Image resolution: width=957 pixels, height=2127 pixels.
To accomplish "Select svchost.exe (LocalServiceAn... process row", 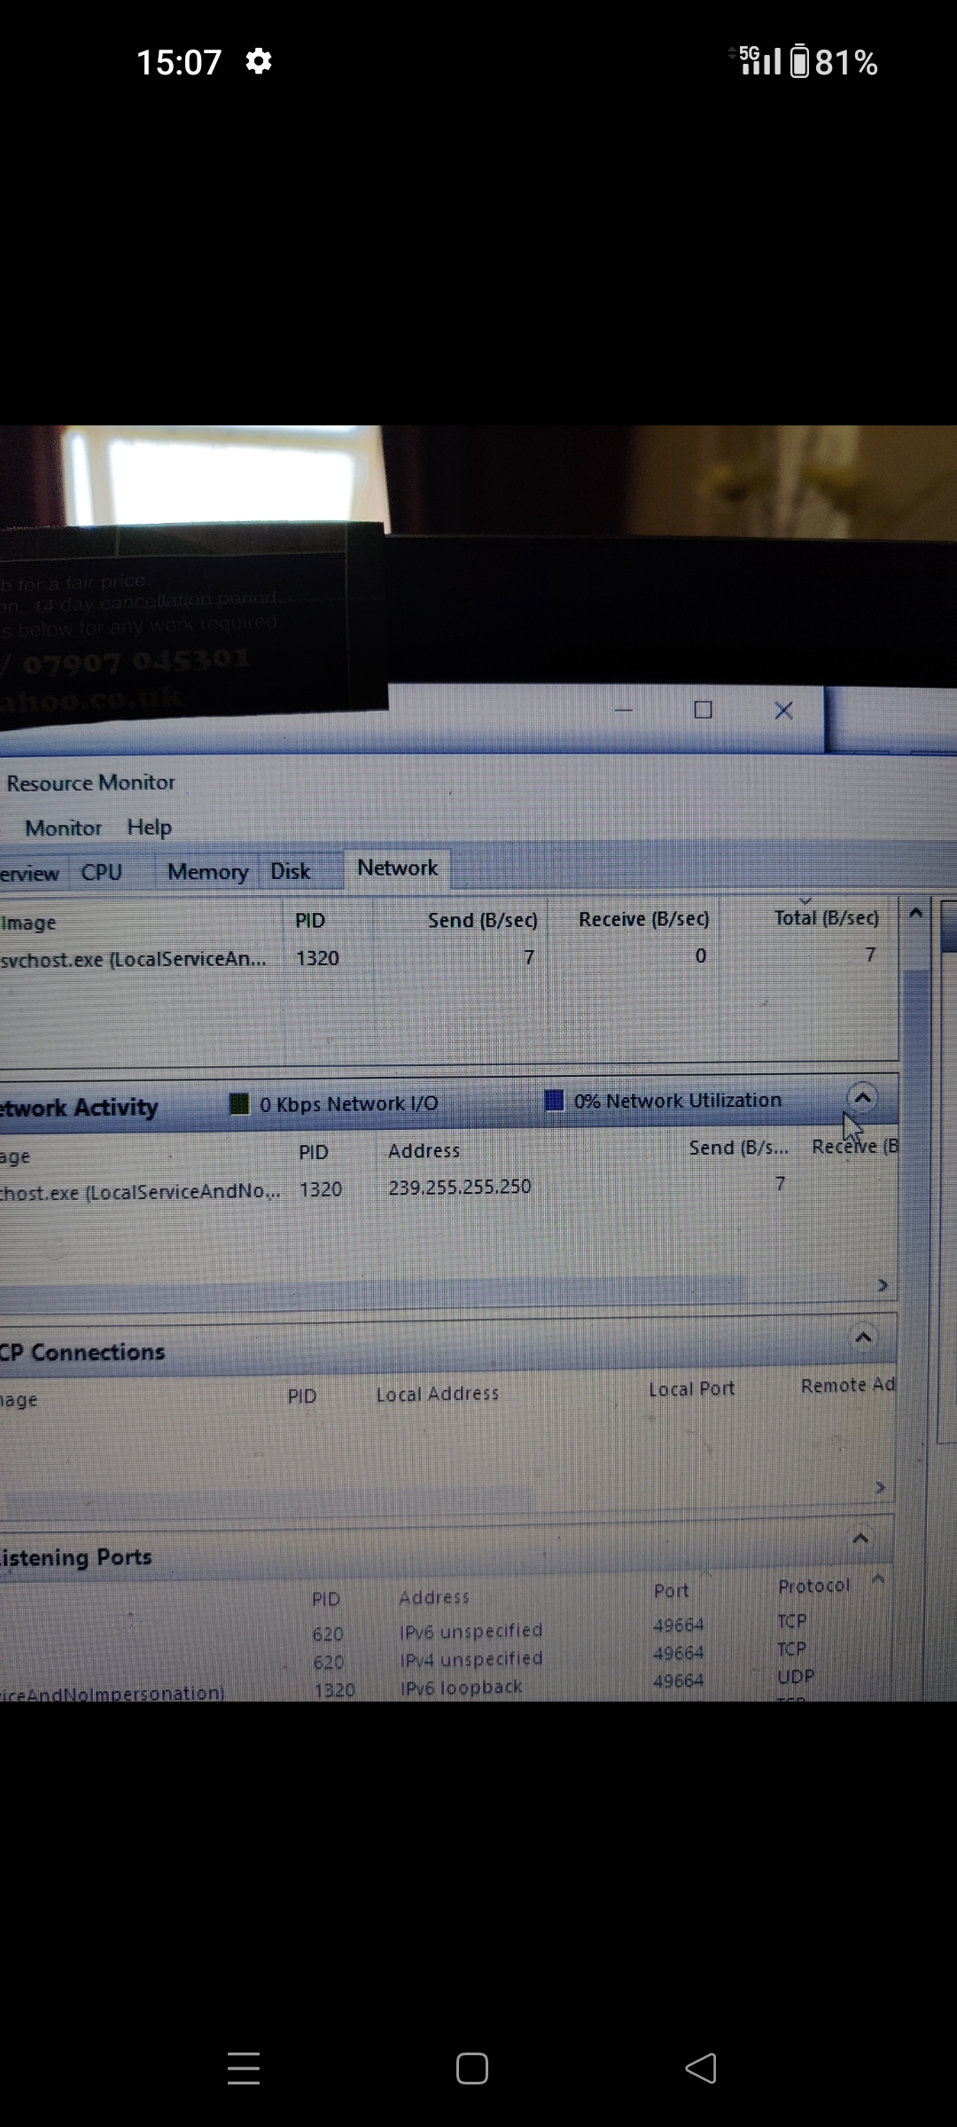I will [x=448, y=957].
